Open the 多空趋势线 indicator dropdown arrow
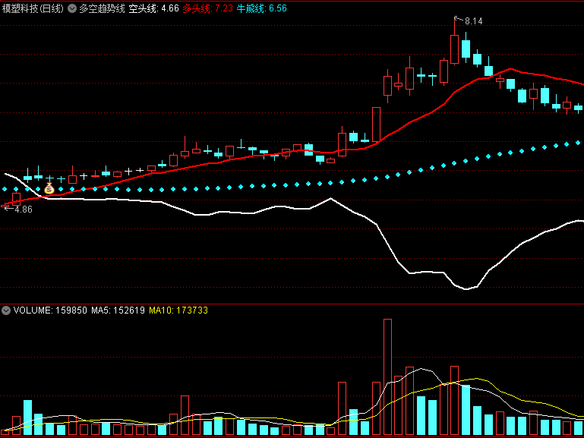The width and height of the screenshot is (584, 438). [72, 8]
